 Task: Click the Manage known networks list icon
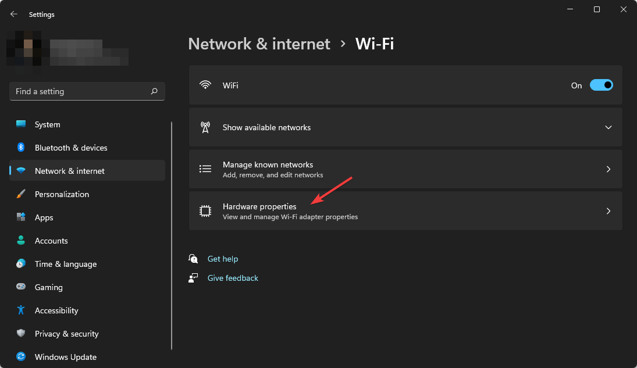pos(205,169)
